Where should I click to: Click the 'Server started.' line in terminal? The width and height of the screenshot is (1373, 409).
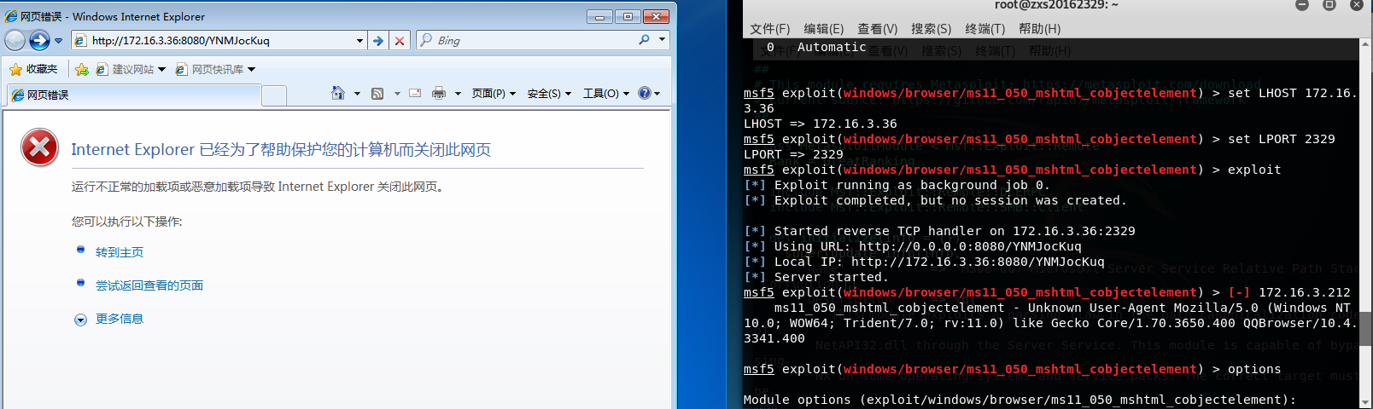click(x=831, y=277)
